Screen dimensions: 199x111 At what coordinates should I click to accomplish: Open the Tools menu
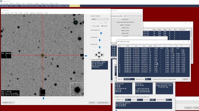click(x=23, y=3)
